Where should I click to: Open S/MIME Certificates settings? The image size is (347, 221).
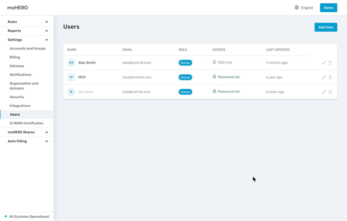(26, 123)
